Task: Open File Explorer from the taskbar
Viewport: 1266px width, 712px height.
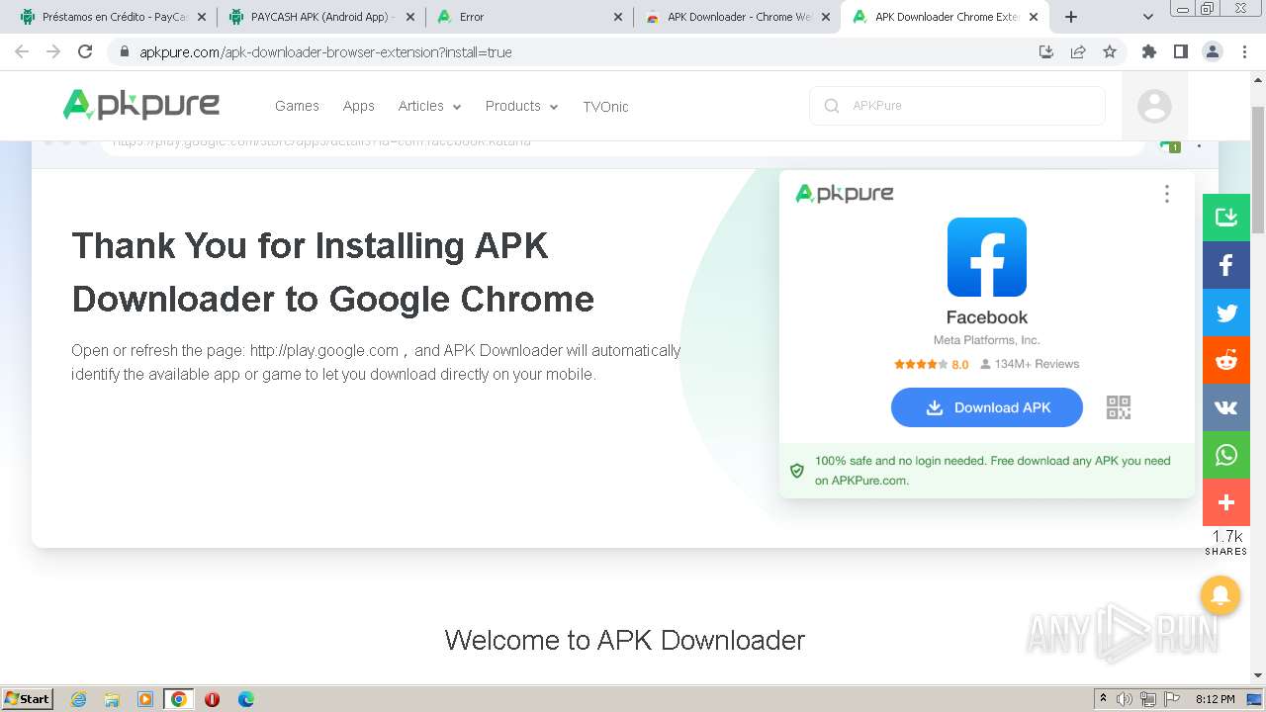Action: [112, 699]
